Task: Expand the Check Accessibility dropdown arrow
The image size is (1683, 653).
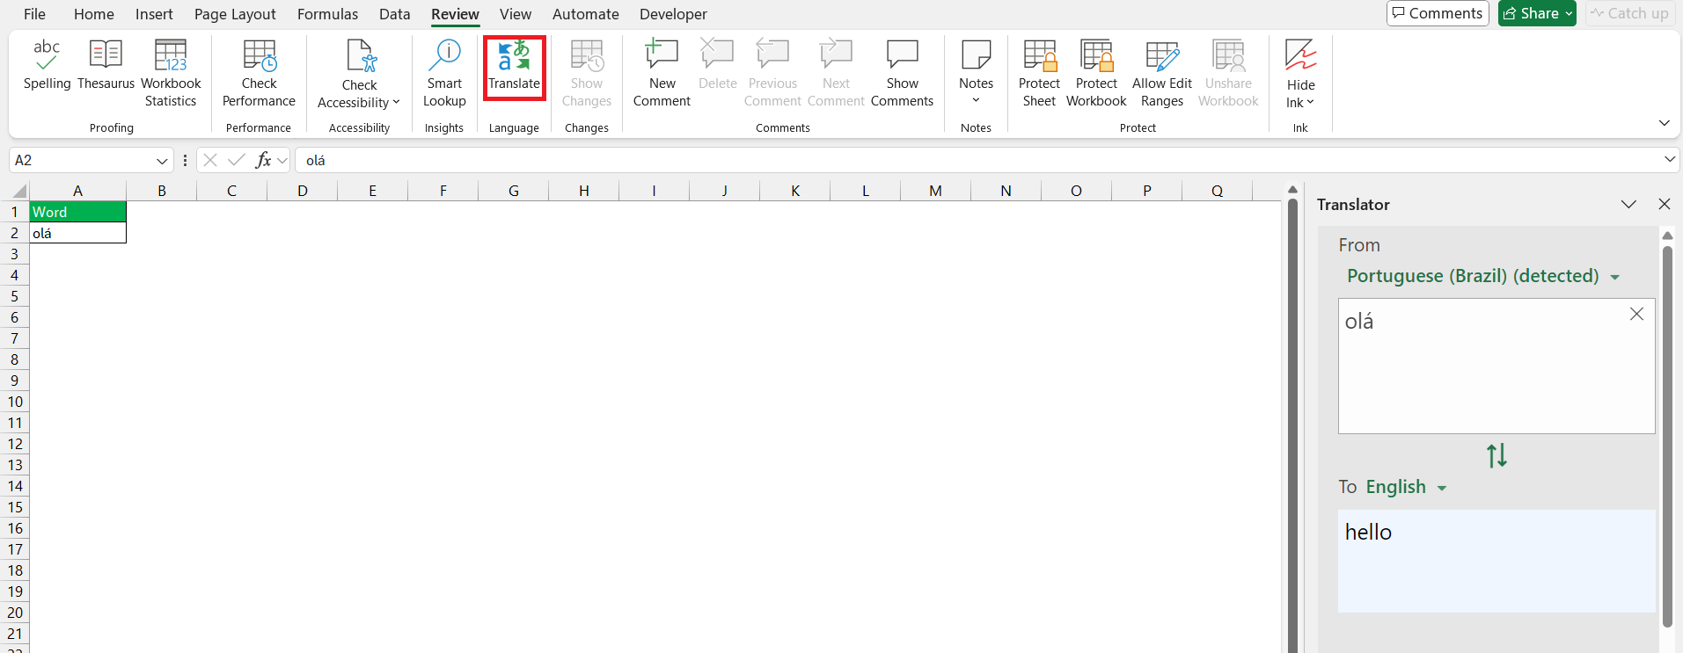Action: 396,103
